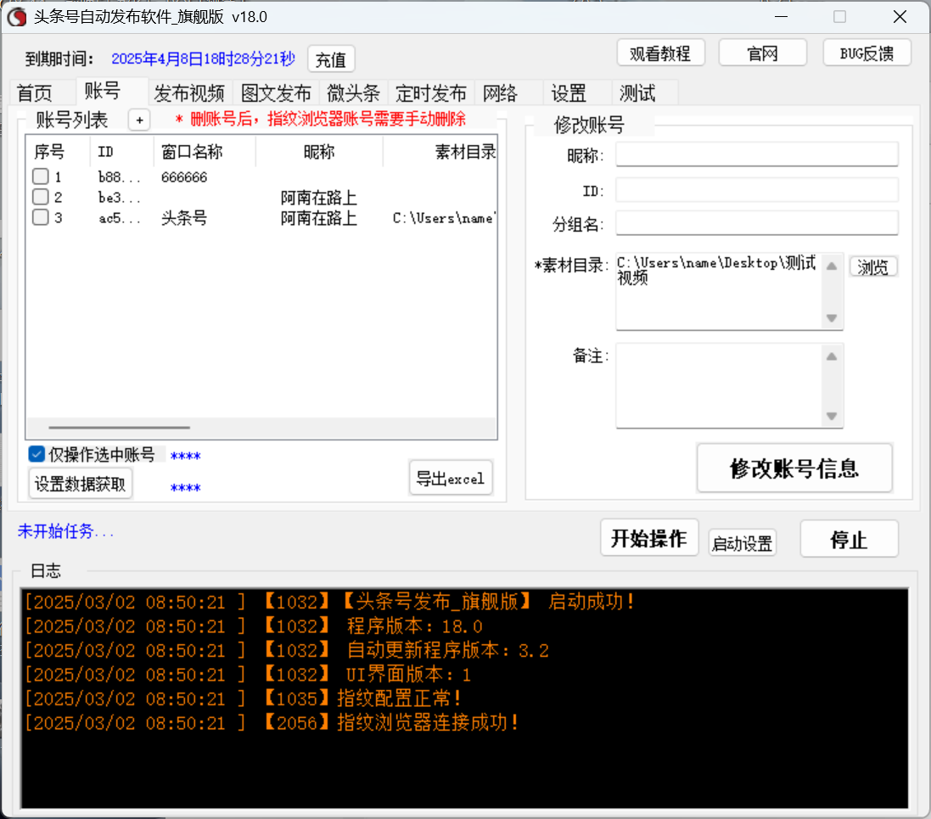Click inside the 素材目录 path text box
The height and width of the screenshot is (819, 931).
click(x=719, y=291)
